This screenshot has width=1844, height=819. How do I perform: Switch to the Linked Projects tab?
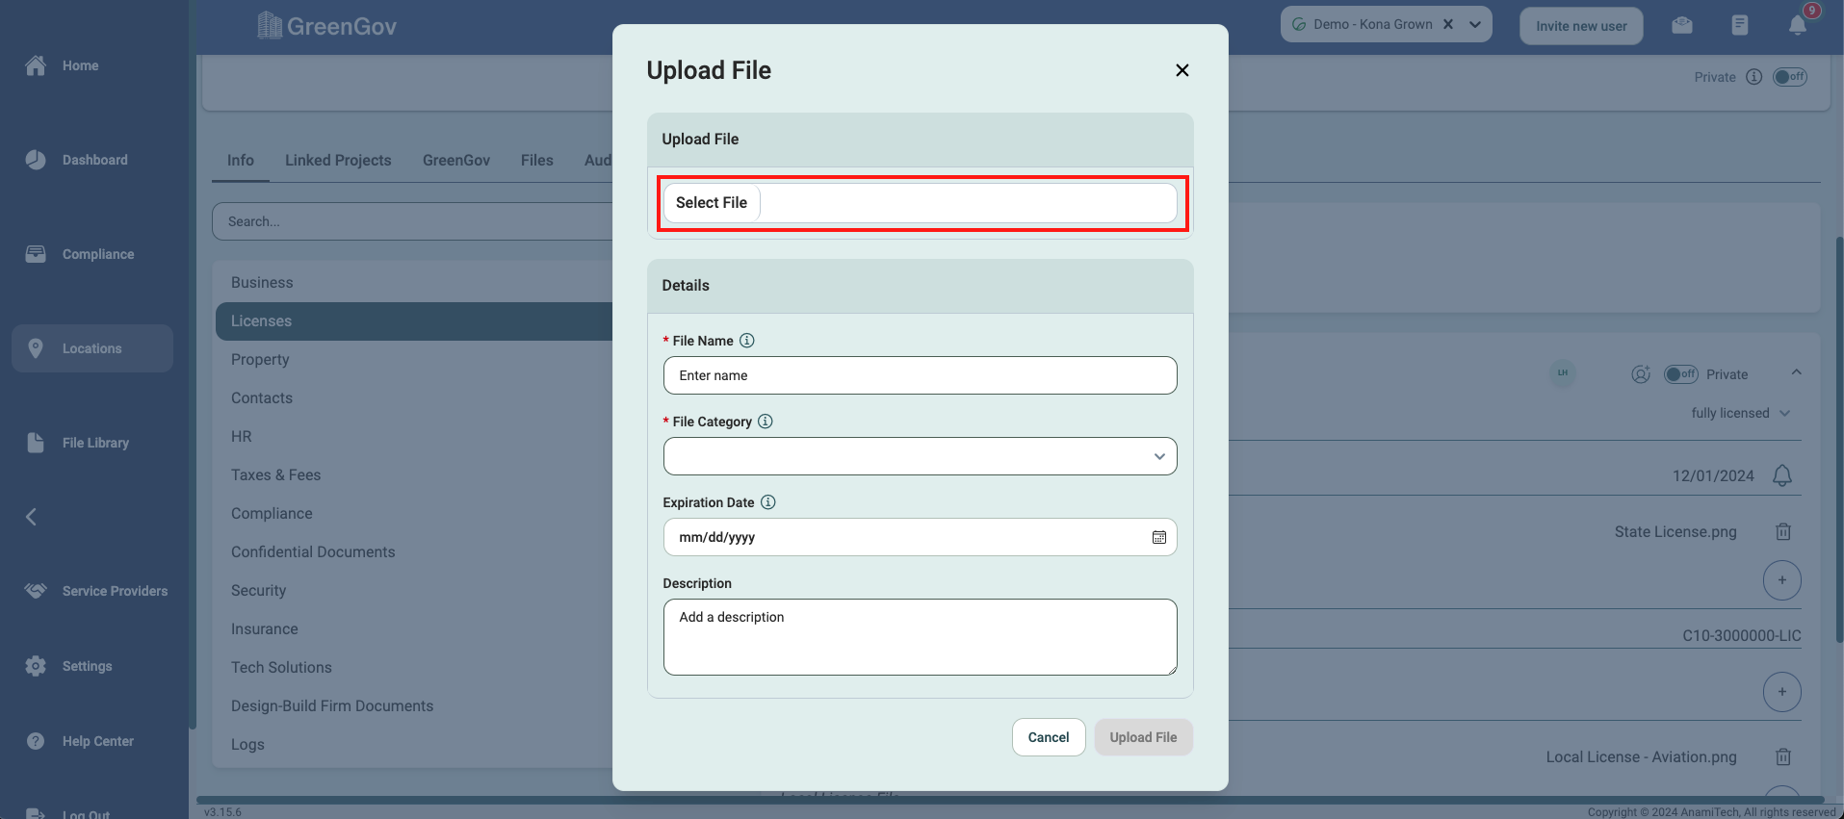point(338,161)
